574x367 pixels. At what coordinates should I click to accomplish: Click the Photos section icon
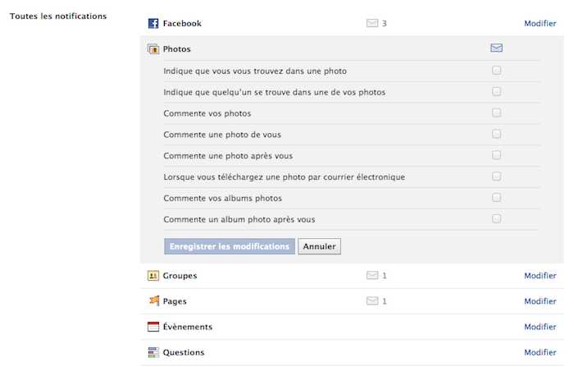pos(153,49)
